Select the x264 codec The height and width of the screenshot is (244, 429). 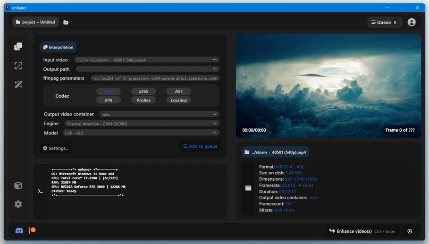pos(109,92)
